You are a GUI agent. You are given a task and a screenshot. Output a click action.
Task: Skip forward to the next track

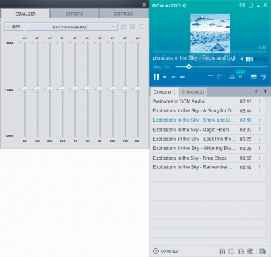pos(182,77)
